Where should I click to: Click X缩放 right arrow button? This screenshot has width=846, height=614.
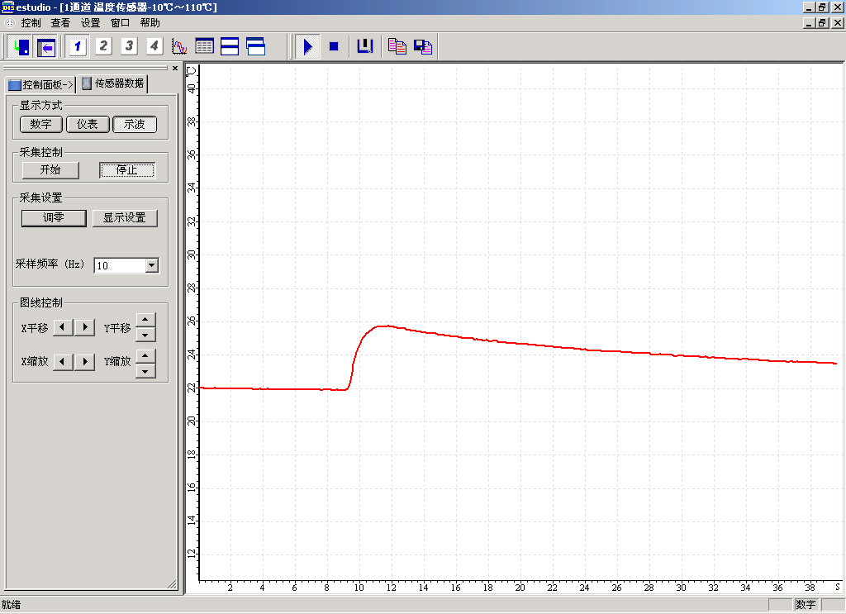point(85,362)
